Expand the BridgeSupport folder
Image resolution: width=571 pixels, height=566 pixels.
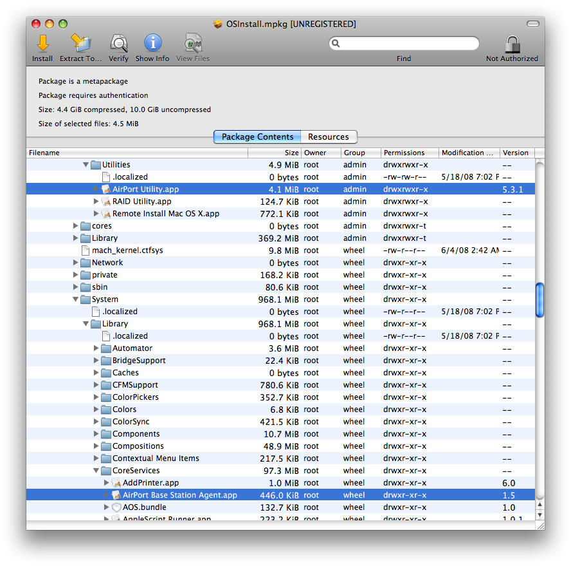point(96,361)
